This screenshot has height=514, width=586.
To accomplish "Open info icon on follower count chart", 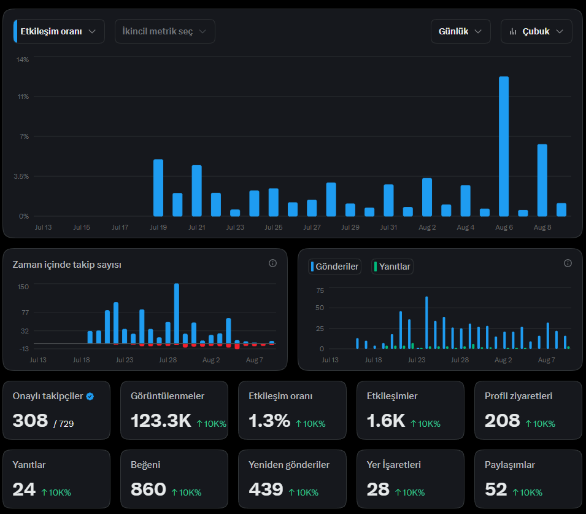I will pos(273,263).
